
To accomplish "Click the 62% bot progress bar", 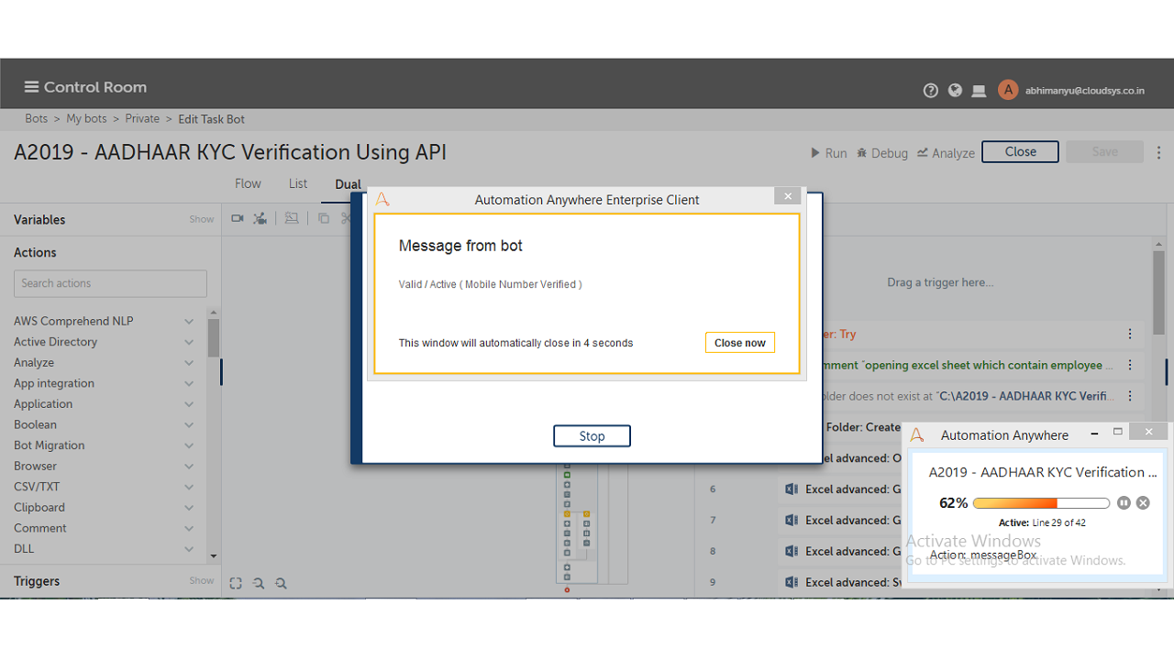I will point(1041,502).
